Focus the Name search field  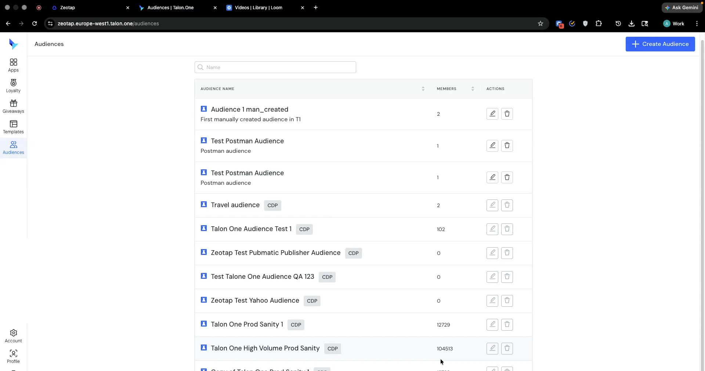(x=275, y=67)
